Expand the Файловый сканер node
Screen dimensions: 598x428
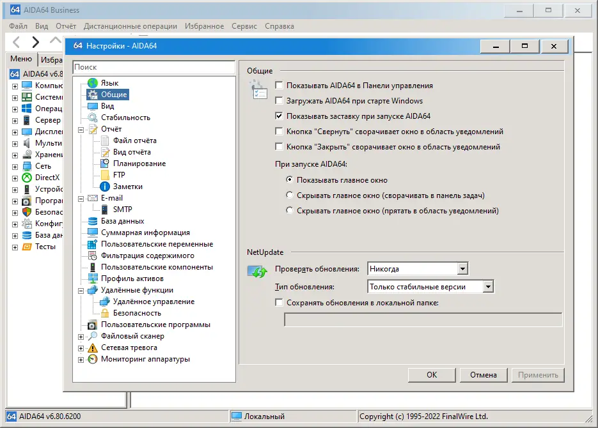click(81, 337)
